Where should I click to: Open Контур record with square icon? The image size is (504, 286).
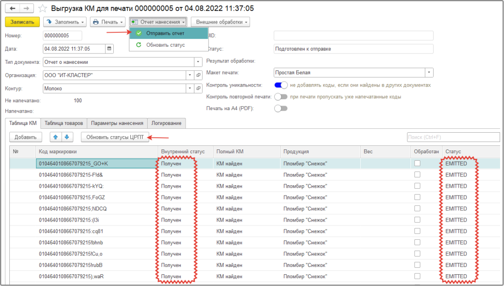[x=198, y=88]
